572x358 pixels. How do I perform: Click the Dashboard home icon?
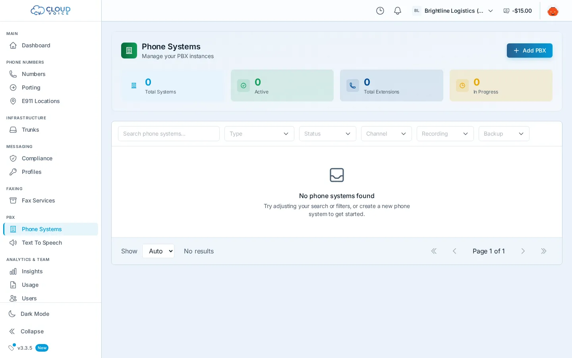click(x=13, y=45)
